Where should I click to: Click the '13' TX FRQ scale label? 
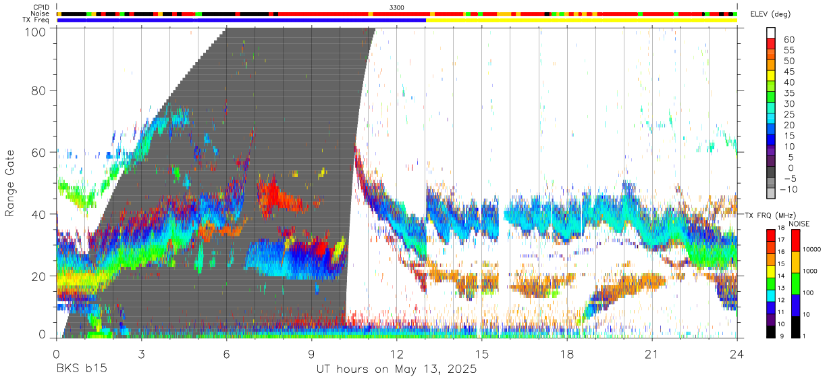tap(780, 288)
